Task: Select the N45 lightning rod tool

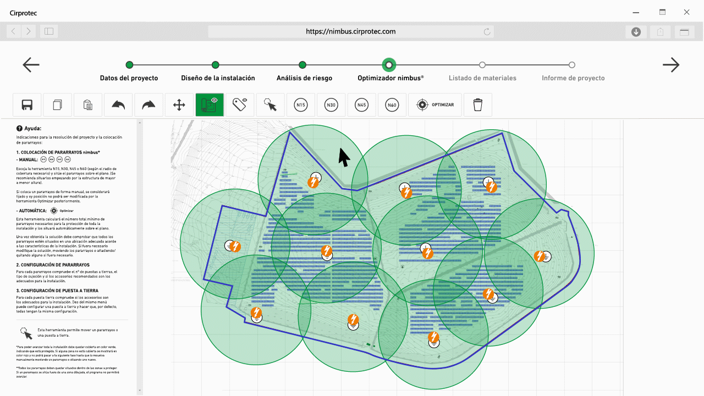Action: pos(361,105)
